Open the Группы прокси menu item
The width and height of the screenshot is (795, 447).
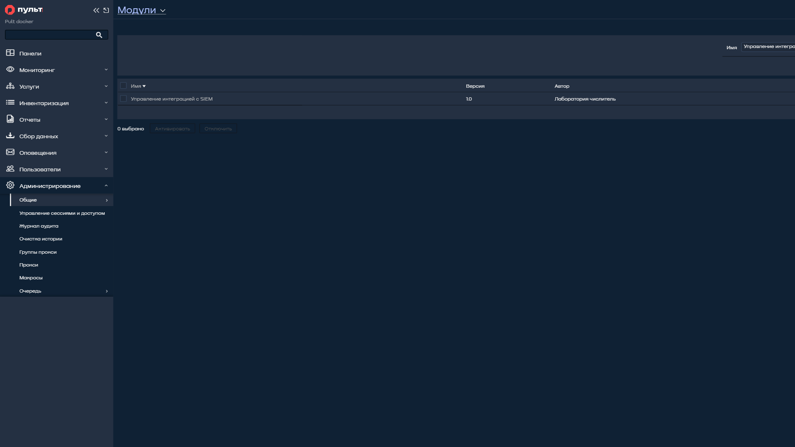[38, 252]
